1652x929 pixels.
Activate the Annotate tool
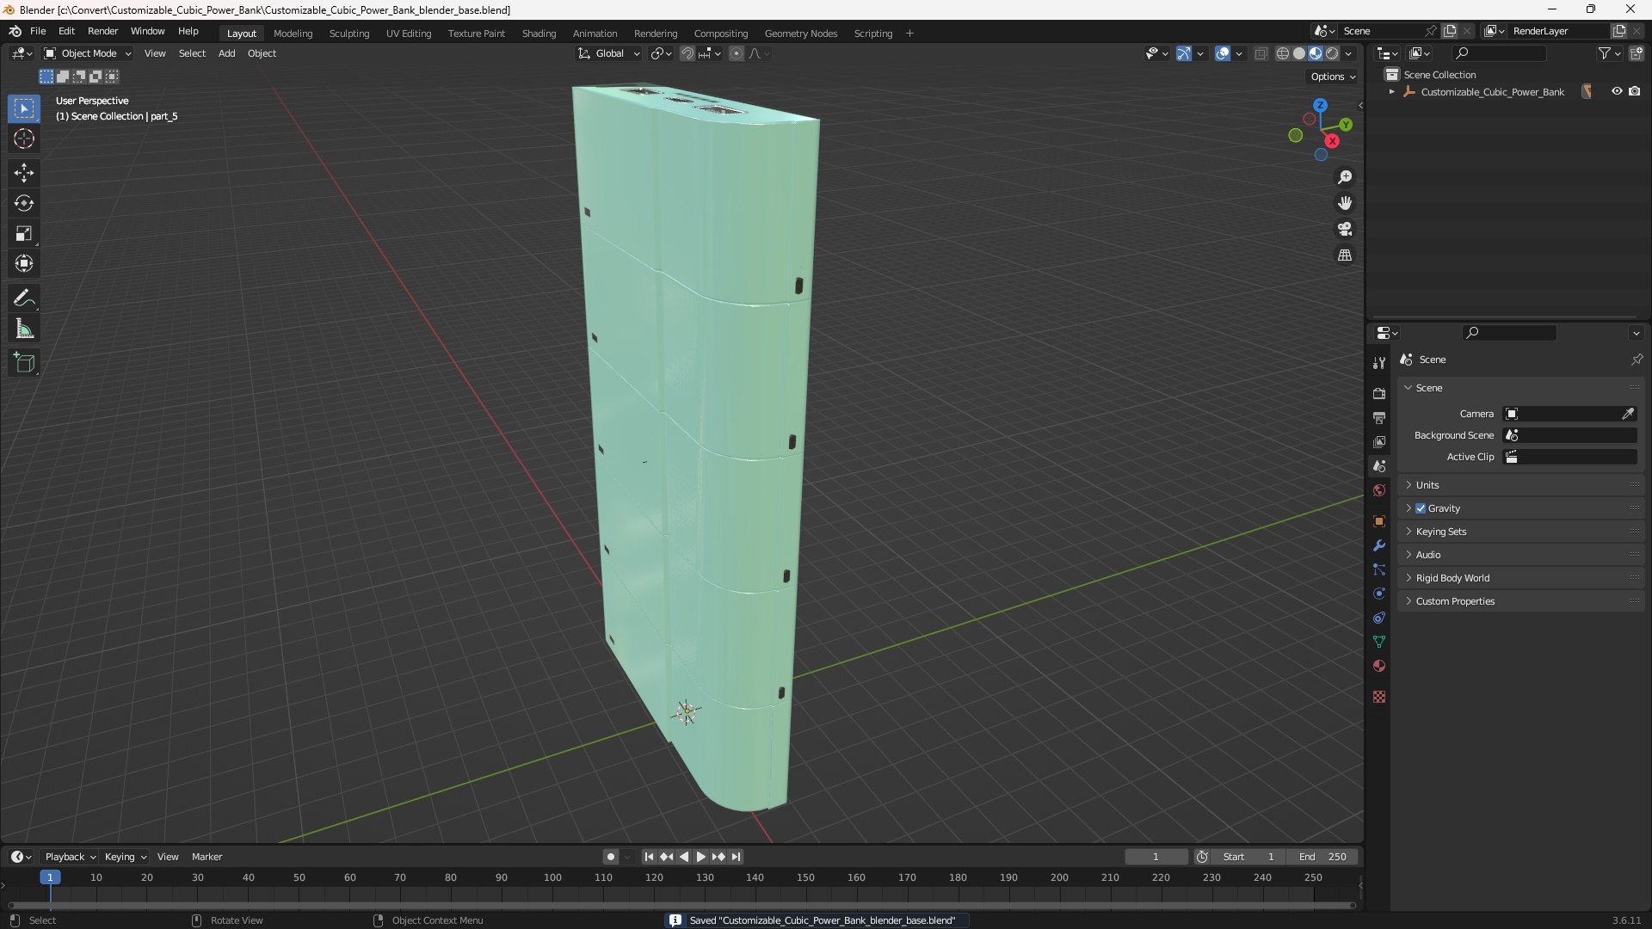point(24,298)
